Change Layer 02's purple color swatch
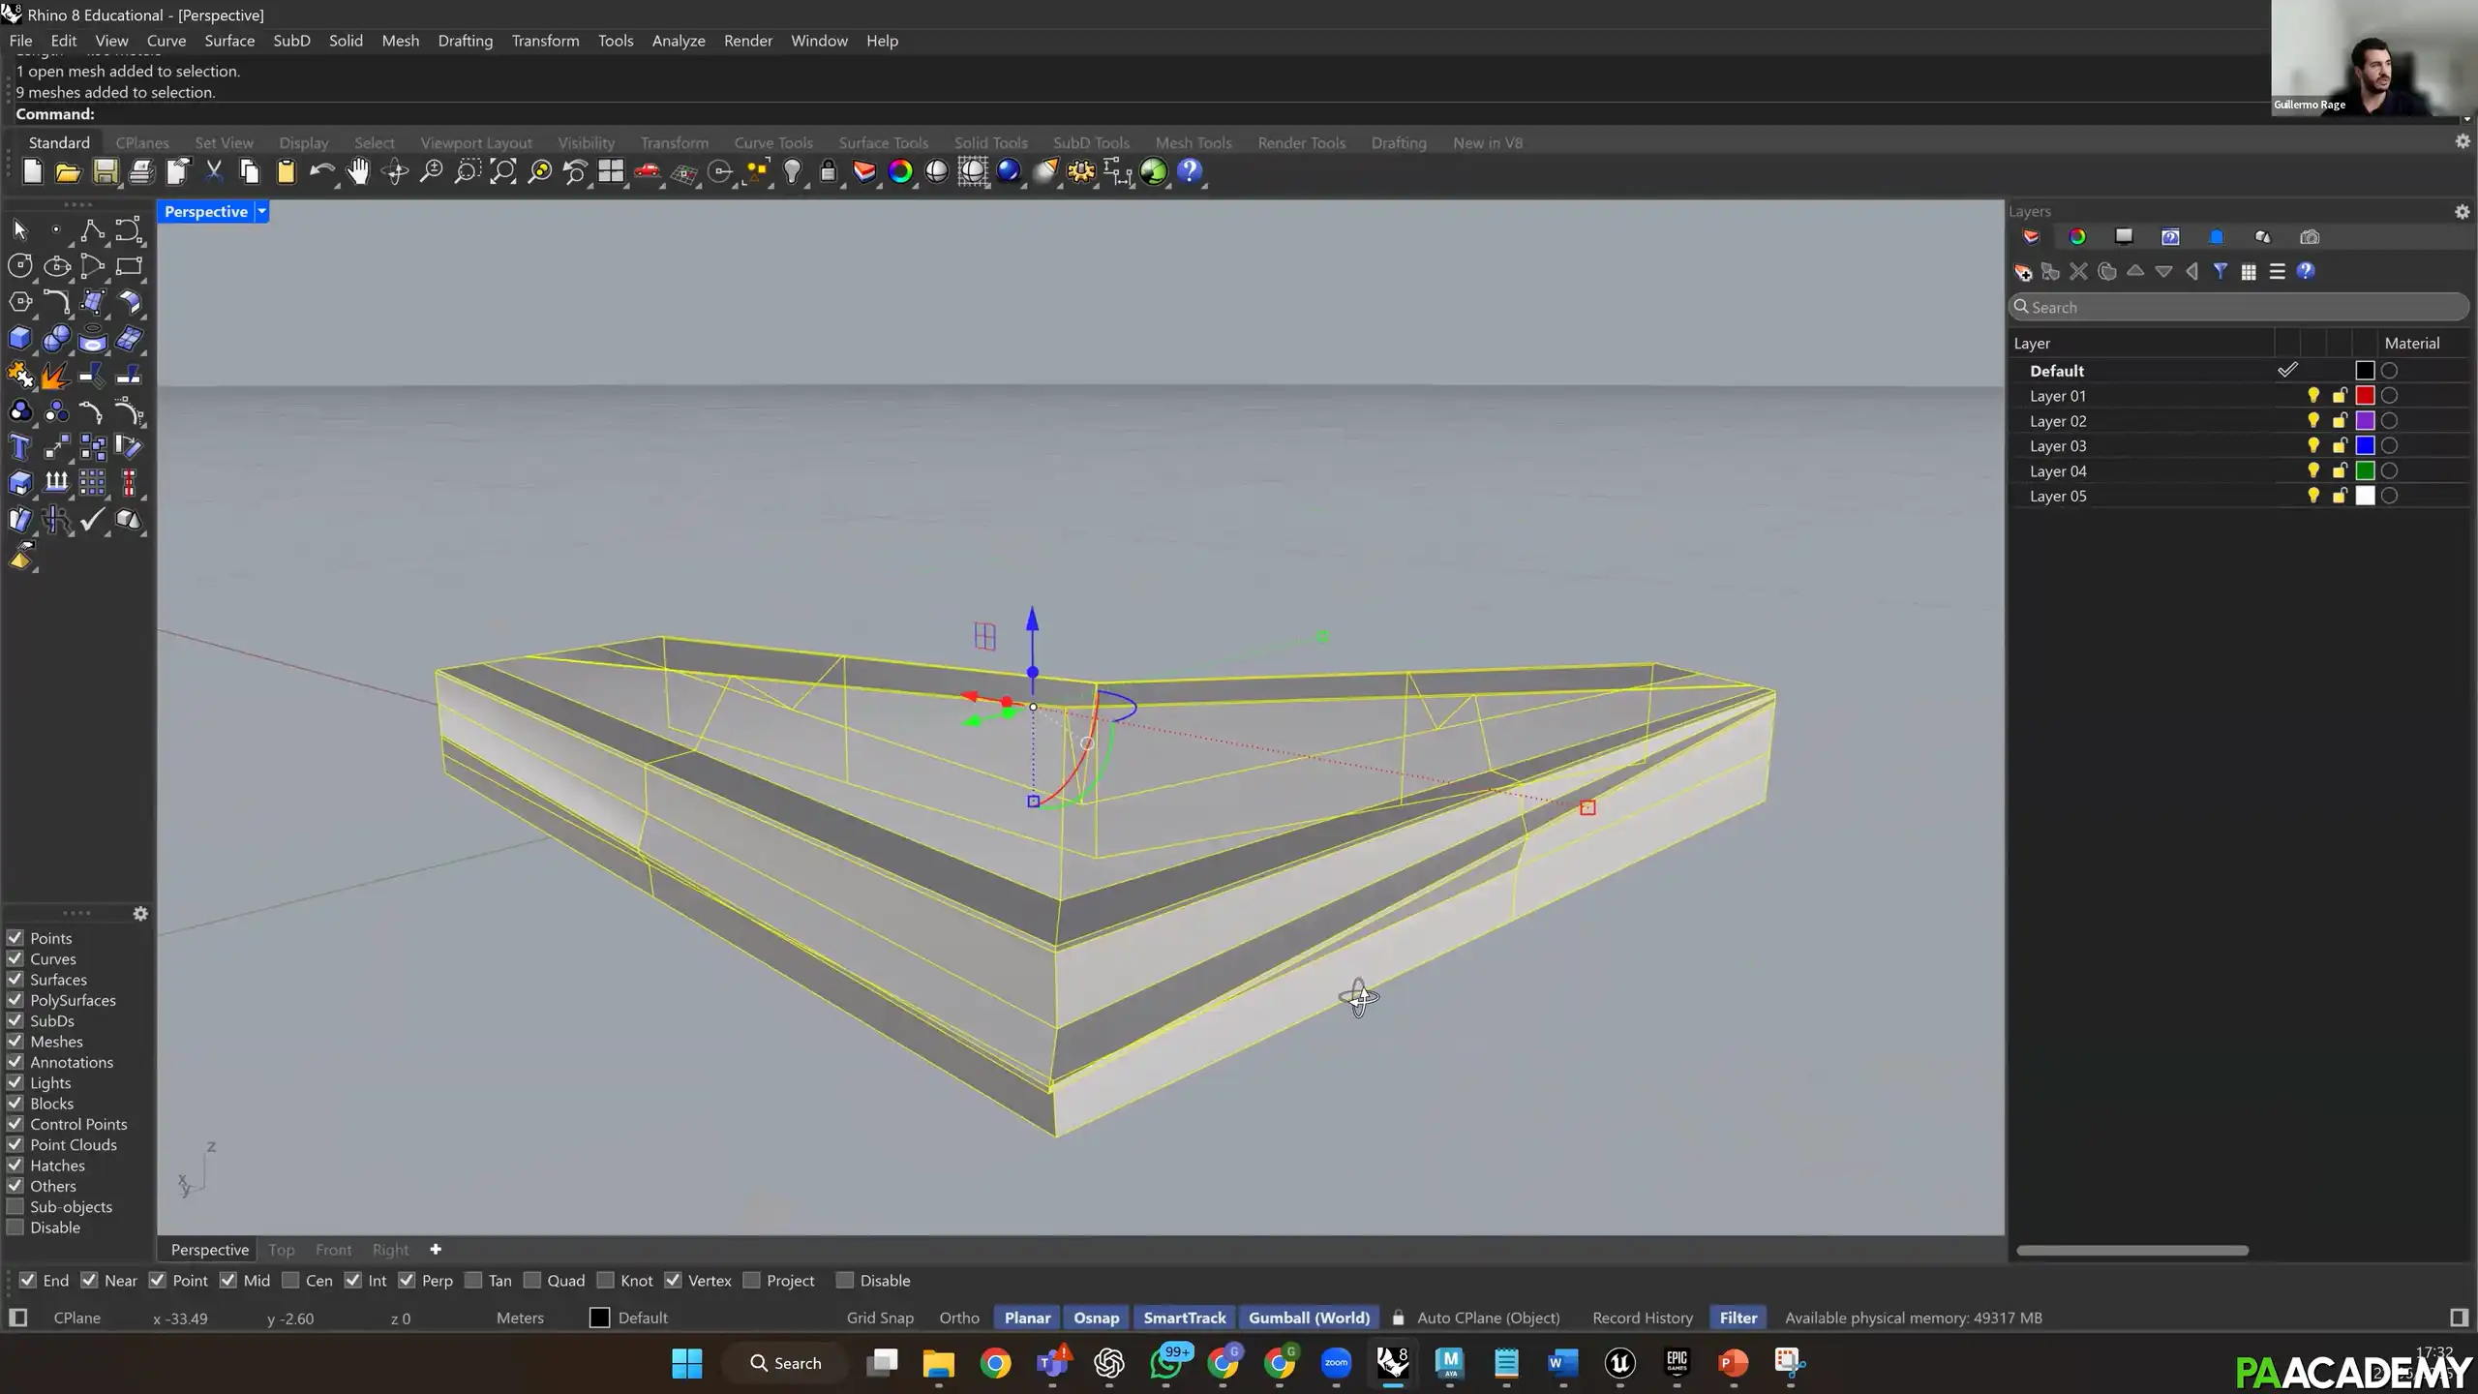 (x=2366, y=420)
